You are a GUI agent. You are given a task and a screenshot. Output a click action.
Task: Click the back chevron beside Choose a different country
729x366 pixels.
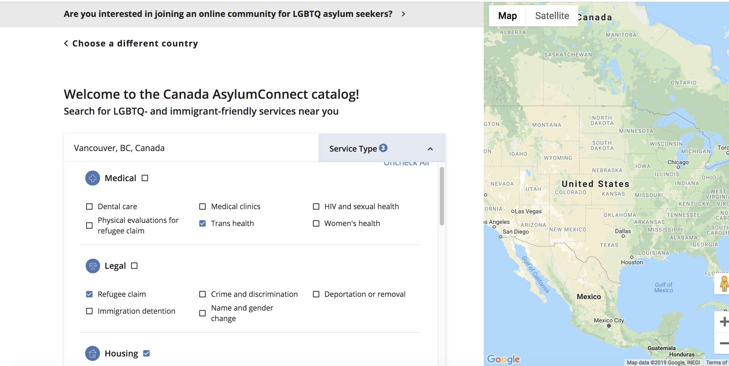pos(66,43)
